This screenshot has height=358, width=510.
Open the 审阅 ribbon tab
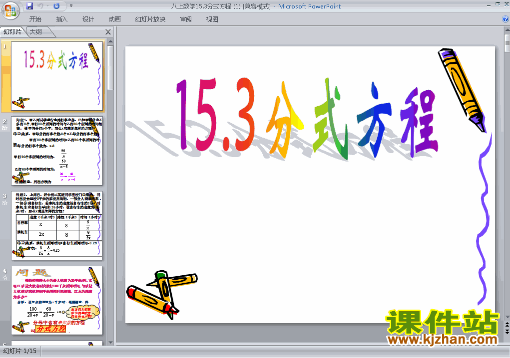(186, 19)
